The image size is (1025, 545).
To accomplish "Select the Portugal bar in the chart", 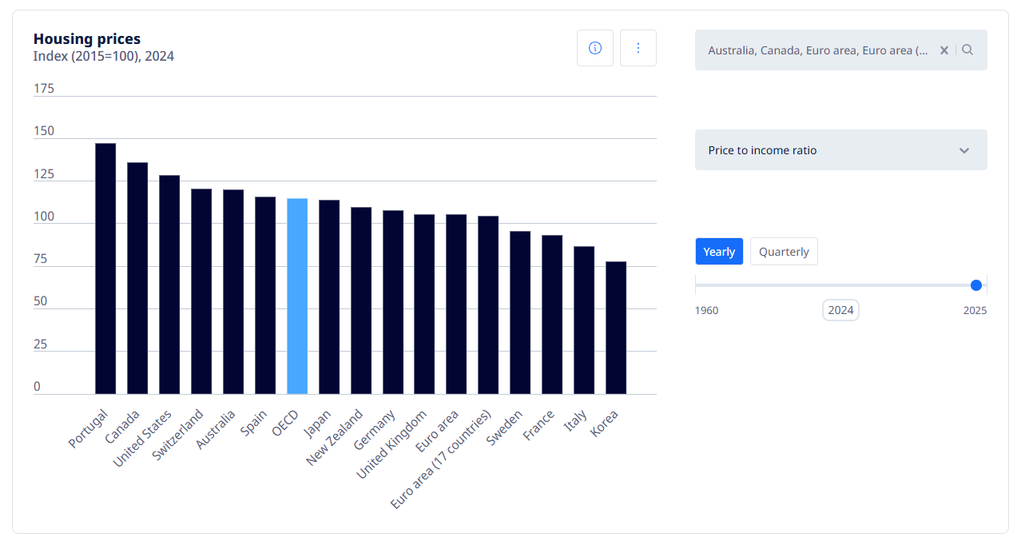I will (105, 269).
